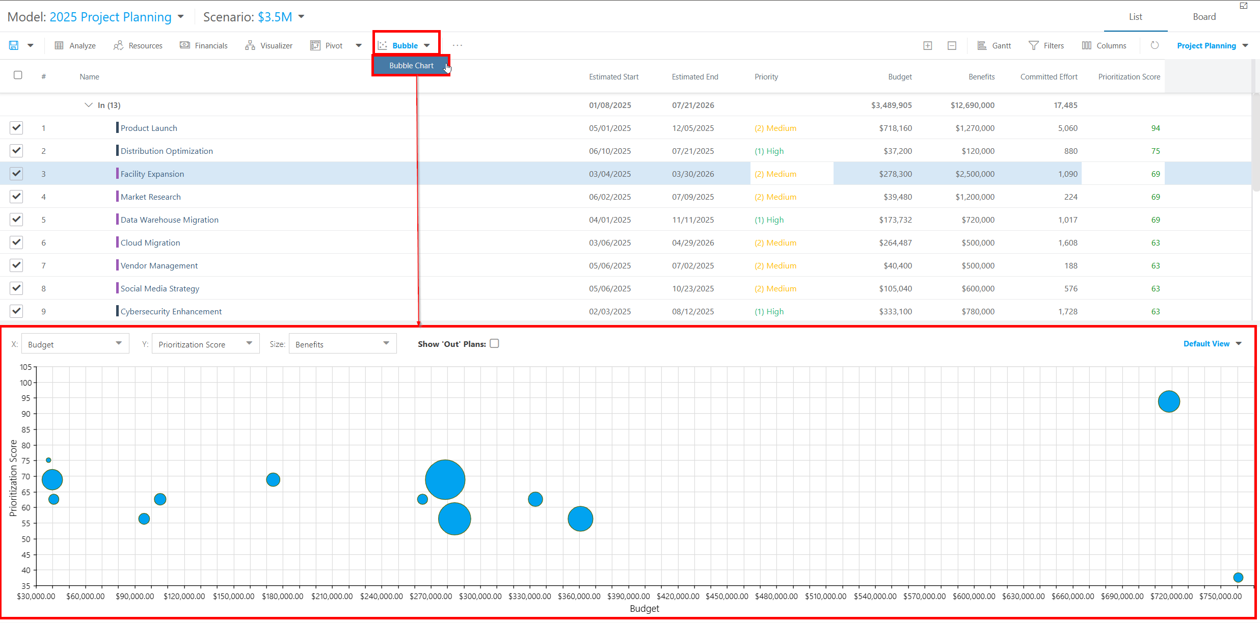1260x623 pixels.
Task: Click the pop-out window icon
Action: [x=1244, y=6]
